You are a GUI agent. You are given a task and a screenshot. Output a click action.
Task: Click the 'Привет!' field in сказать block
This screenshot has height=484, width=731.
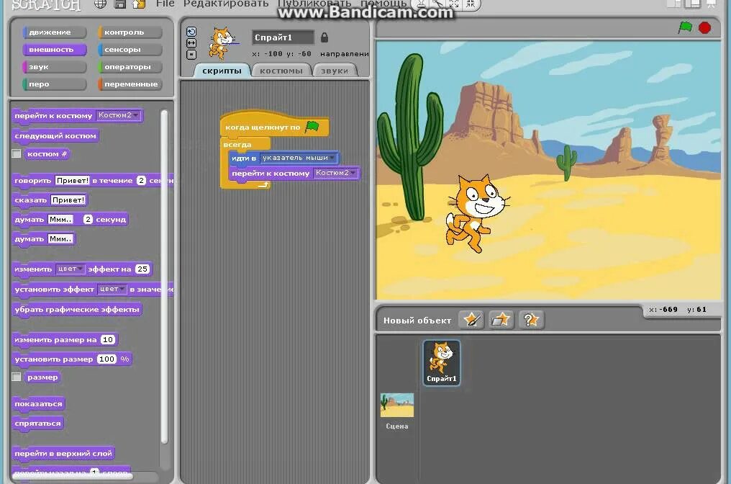click(x=68, y=200)
